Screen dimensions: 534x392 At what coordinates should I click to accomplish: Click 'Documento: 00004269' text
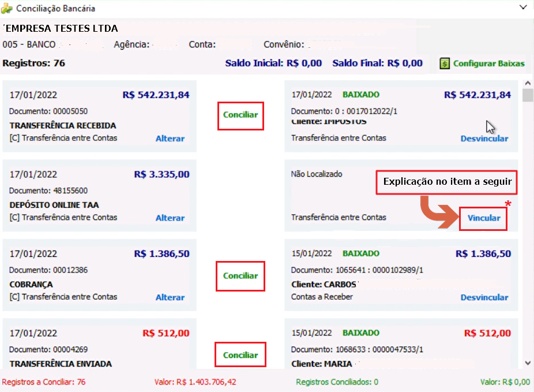pyautogui.click(x=48, y=349)
